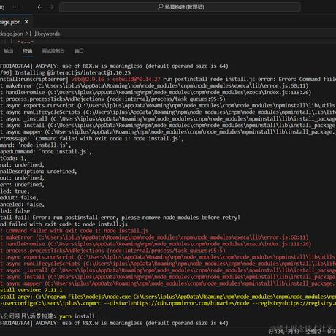The width and height of the screenshot is (336, 336).
Task: Open the title bar overflow menu (three dots)
Action: (x=16, y=7)
